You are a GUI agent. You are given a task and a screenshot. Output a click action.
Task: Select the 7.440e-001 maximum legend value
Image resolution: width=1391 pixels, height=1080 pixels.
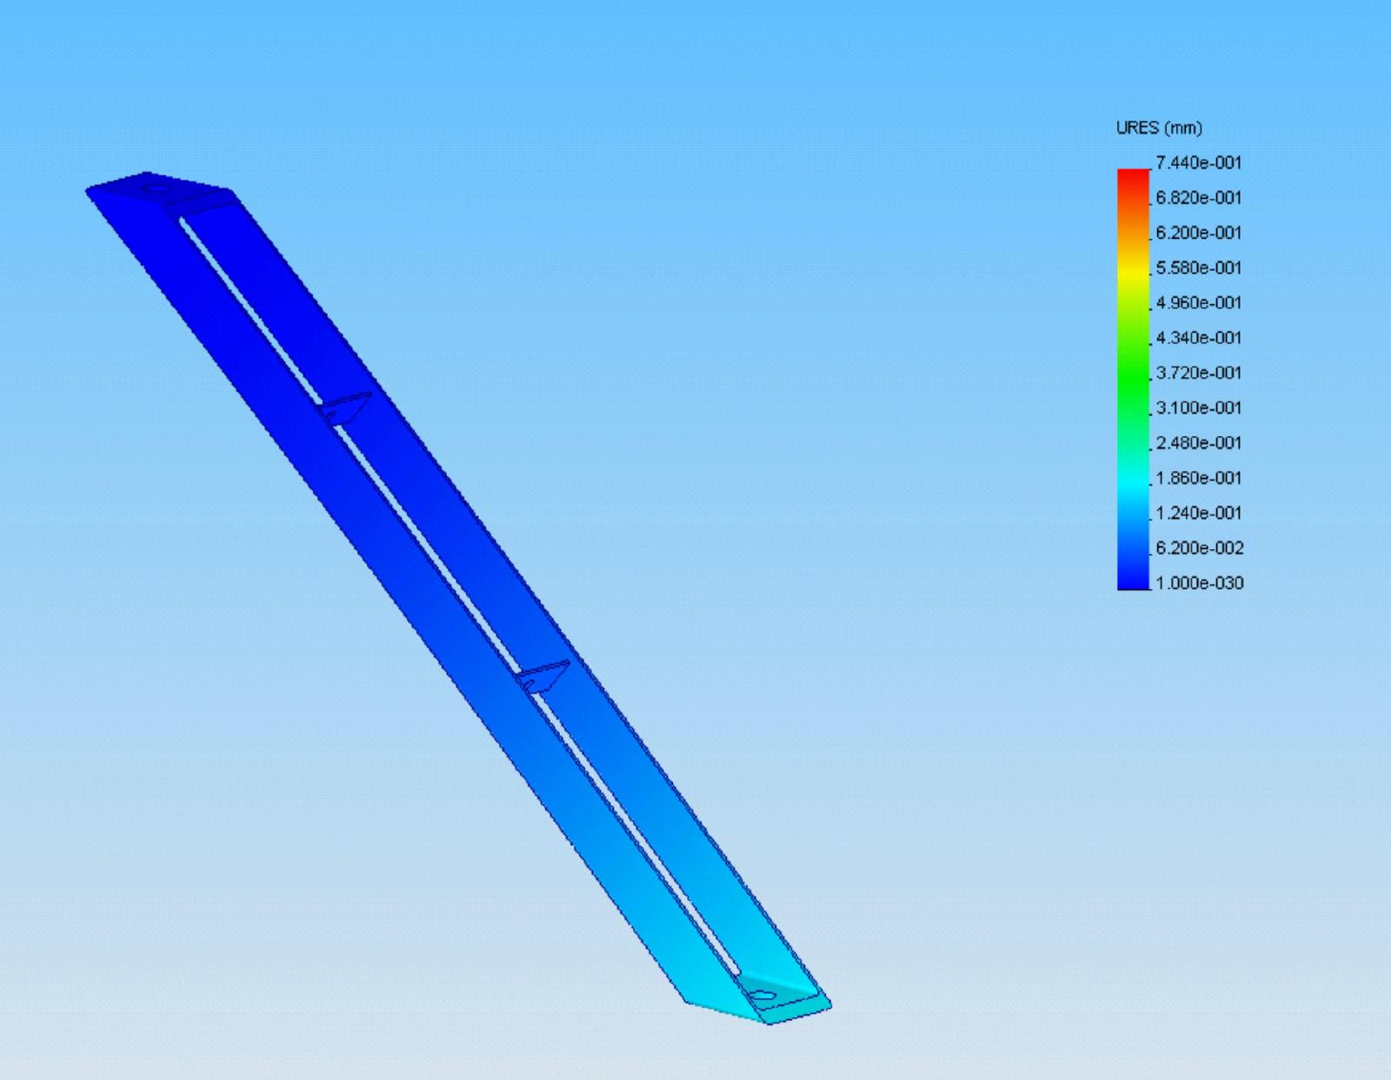(x=1199, y=162)
